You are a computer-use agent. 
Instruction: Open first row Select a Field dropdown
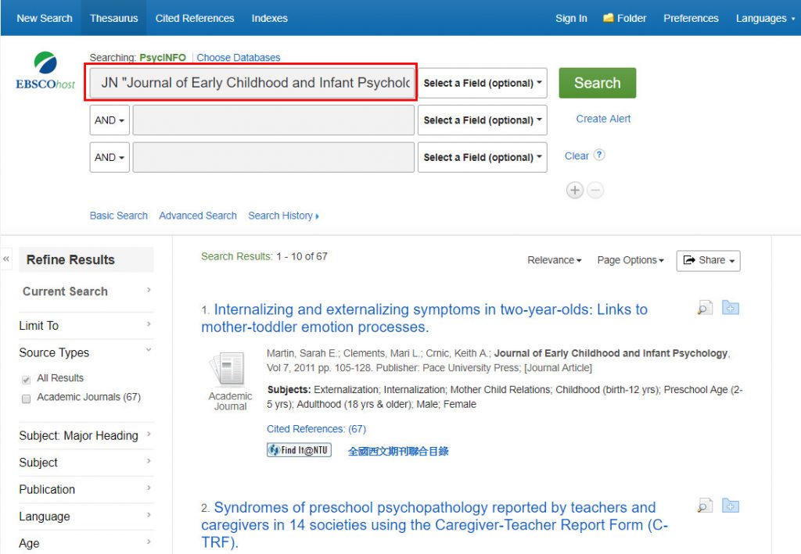pos(482,83)
